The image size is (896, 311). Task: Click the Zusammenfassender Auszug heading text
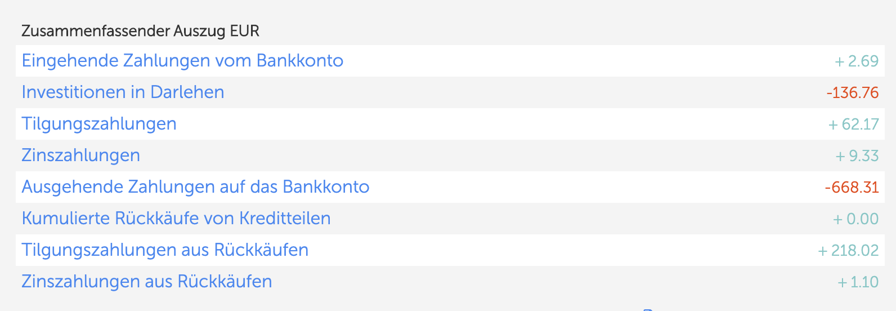(124, 31)
